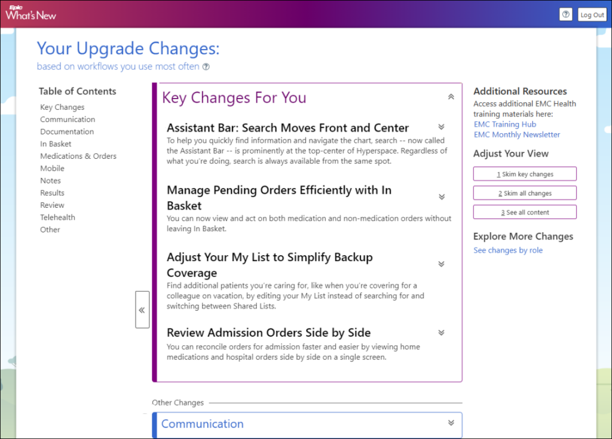The image size is (612, 439).
Task: Collapse the Key Changes For You section
Action: click(451, 96)
